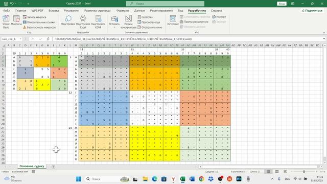Click Просмотр кода
Image resolution: width=327 pixels, height=184 pixels.
coord(149,22)
